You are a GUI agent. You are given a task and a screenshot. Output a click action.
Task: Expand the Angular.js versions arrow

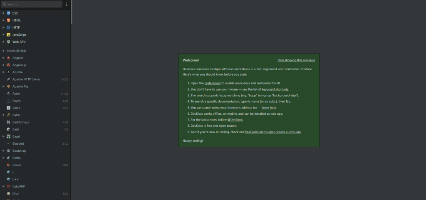3,65
